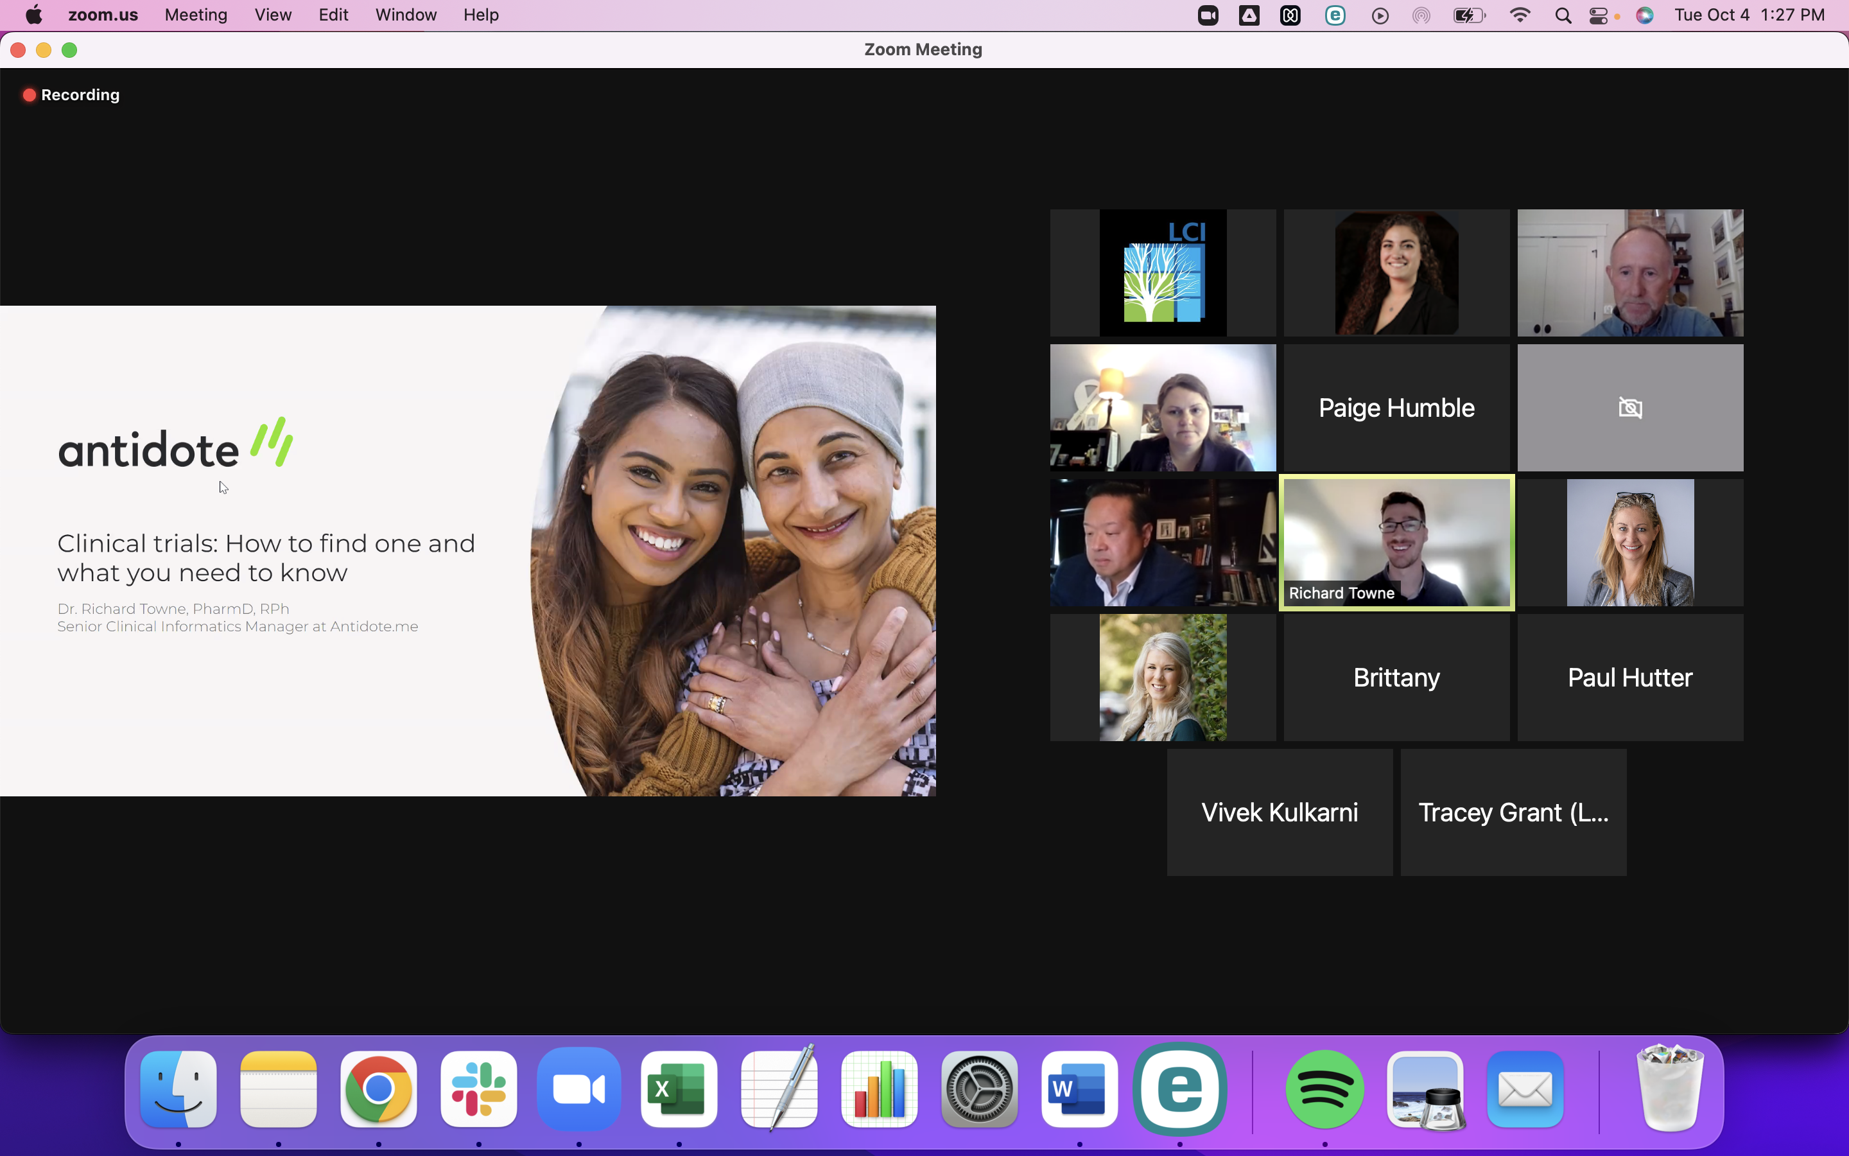This screenshot has width=1849, height=1156.
Task: Open Slack from the Dock
Action: coord(478,1089)
